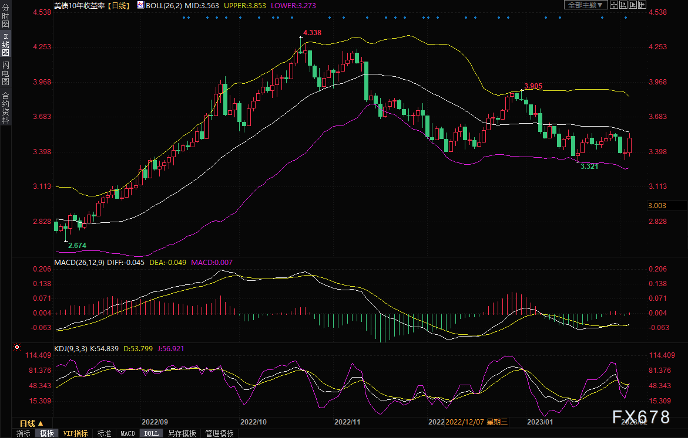The width and height of the screenshot is (688, 438).
Task: Open the 分时图 view in left sidebar
Action: click(x=5, y=16)
